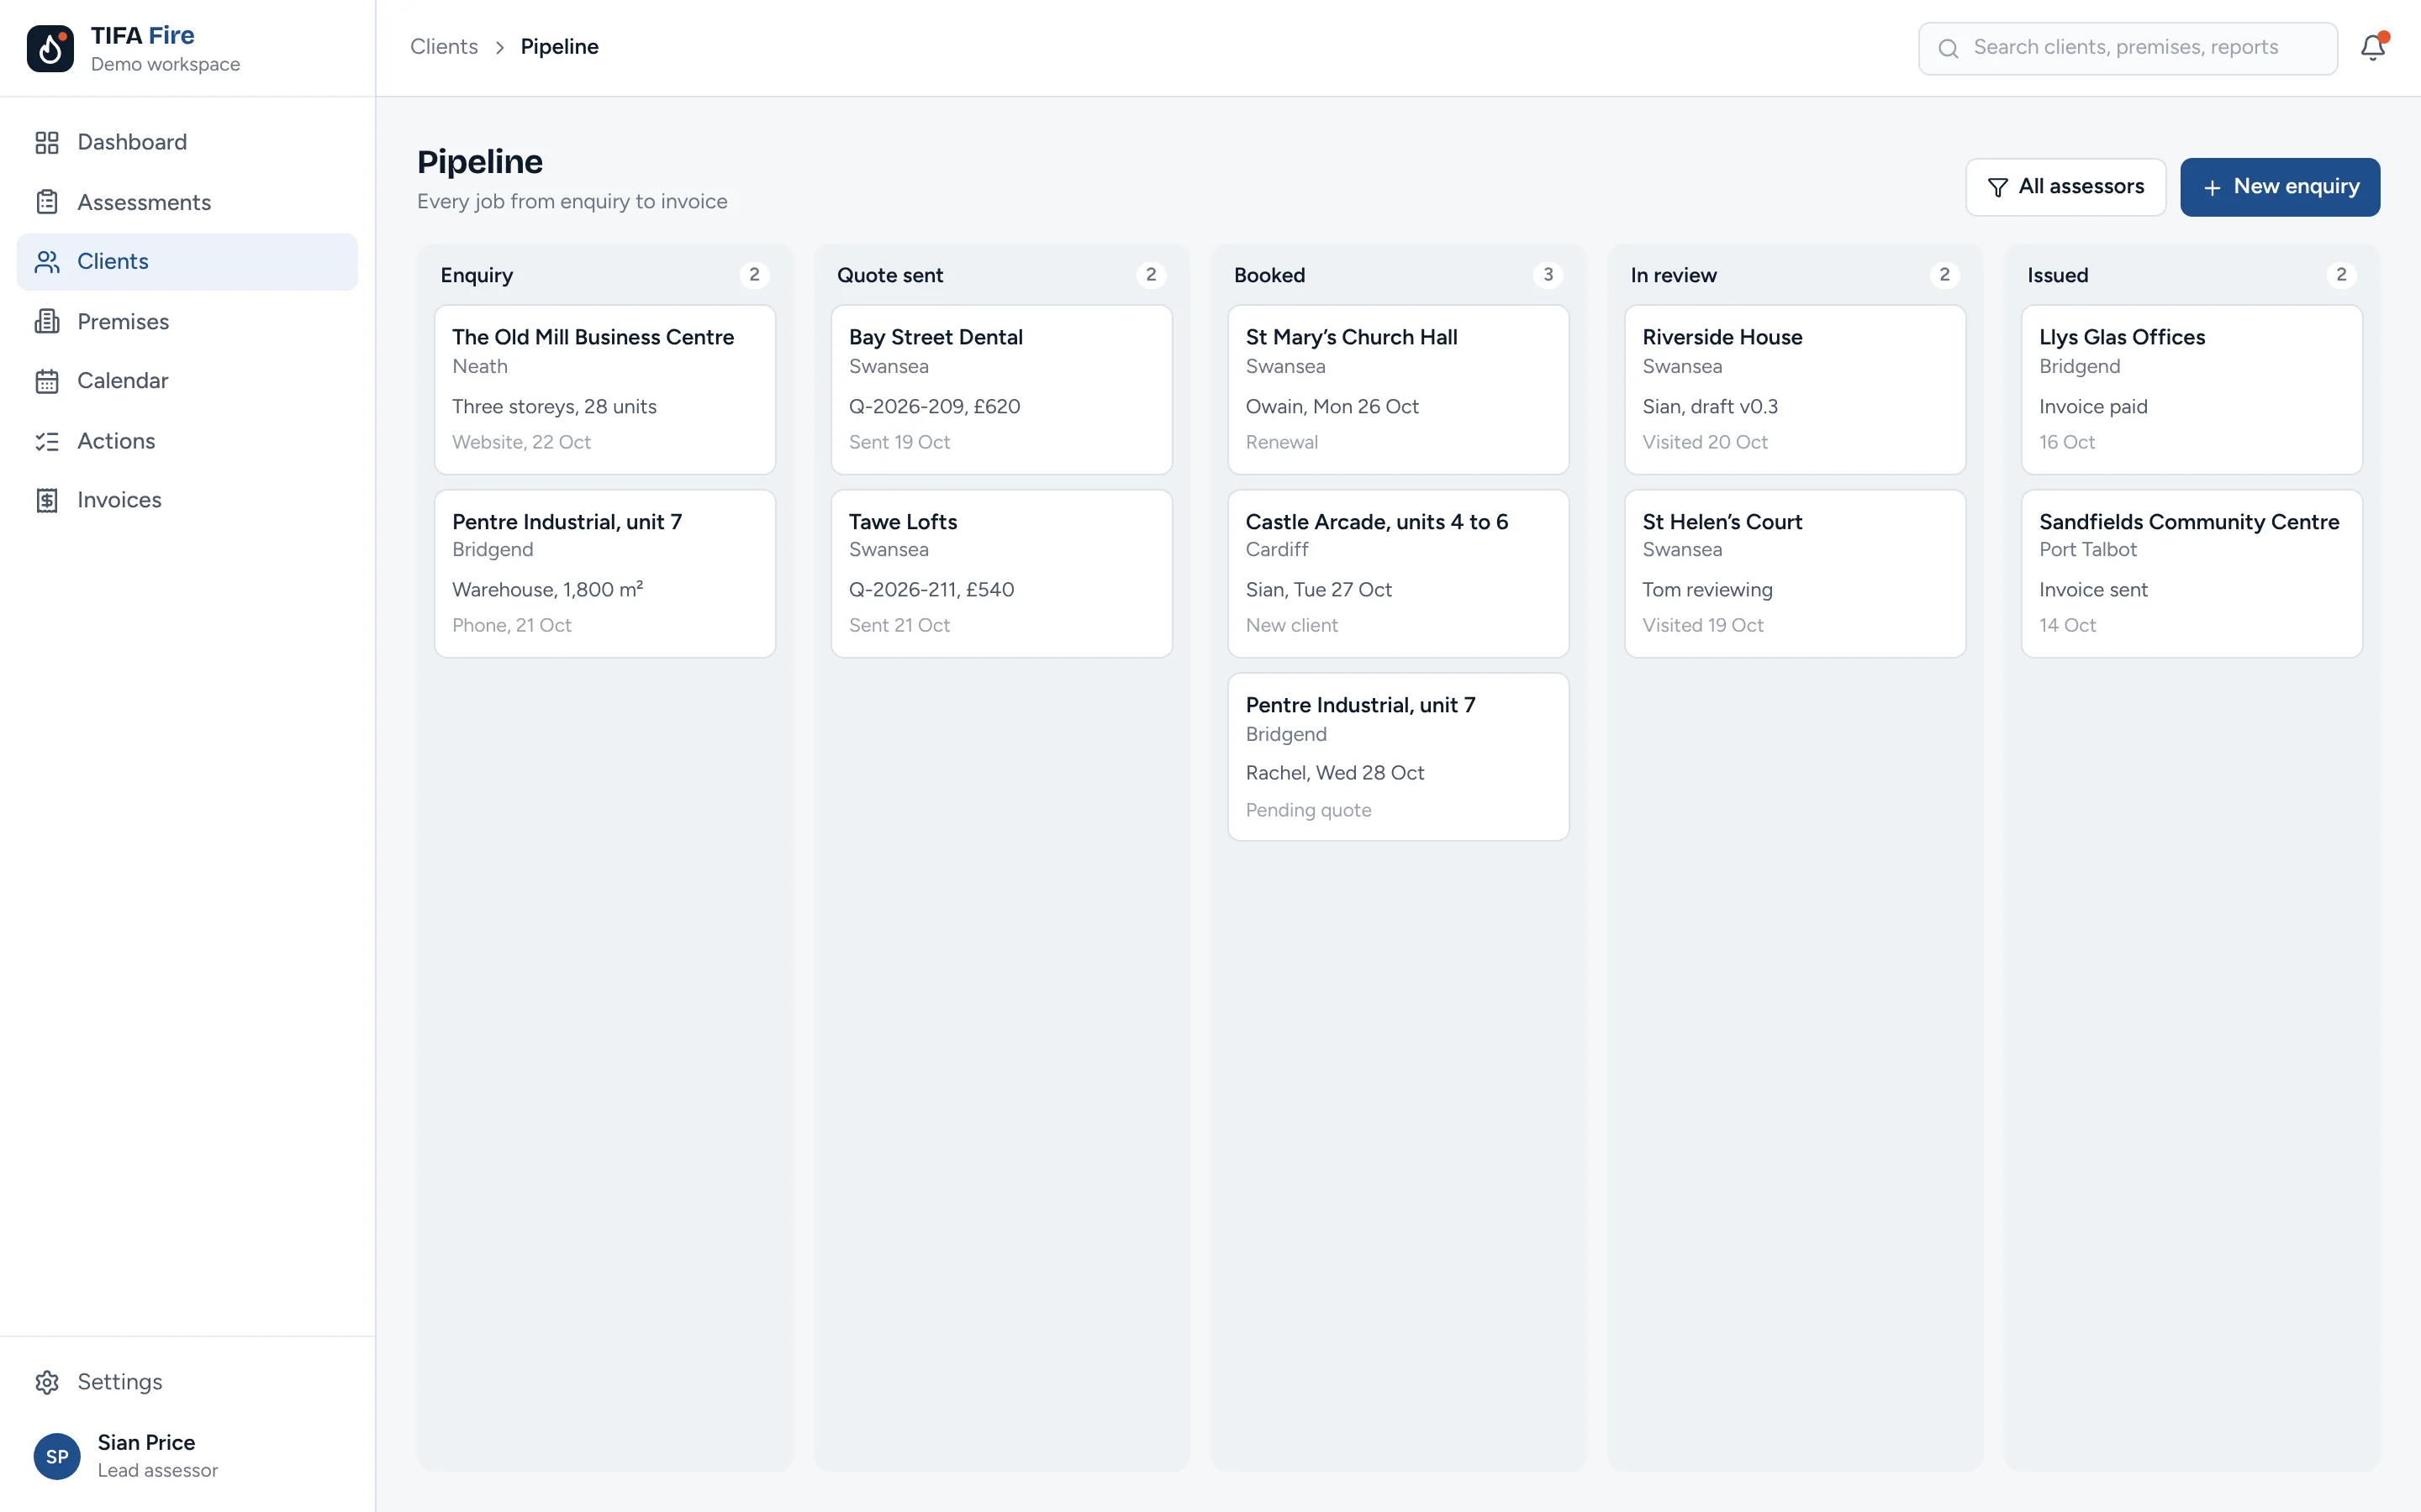Click the plus icon in New enquiry
2421x1512 pixels.
coord(2212,187)
